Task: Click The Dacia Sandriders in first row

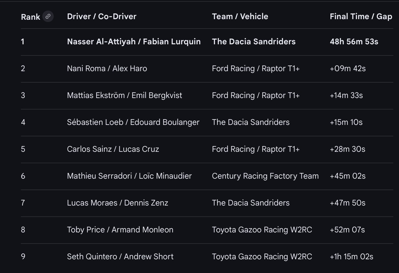Action: tap(254, 41)
